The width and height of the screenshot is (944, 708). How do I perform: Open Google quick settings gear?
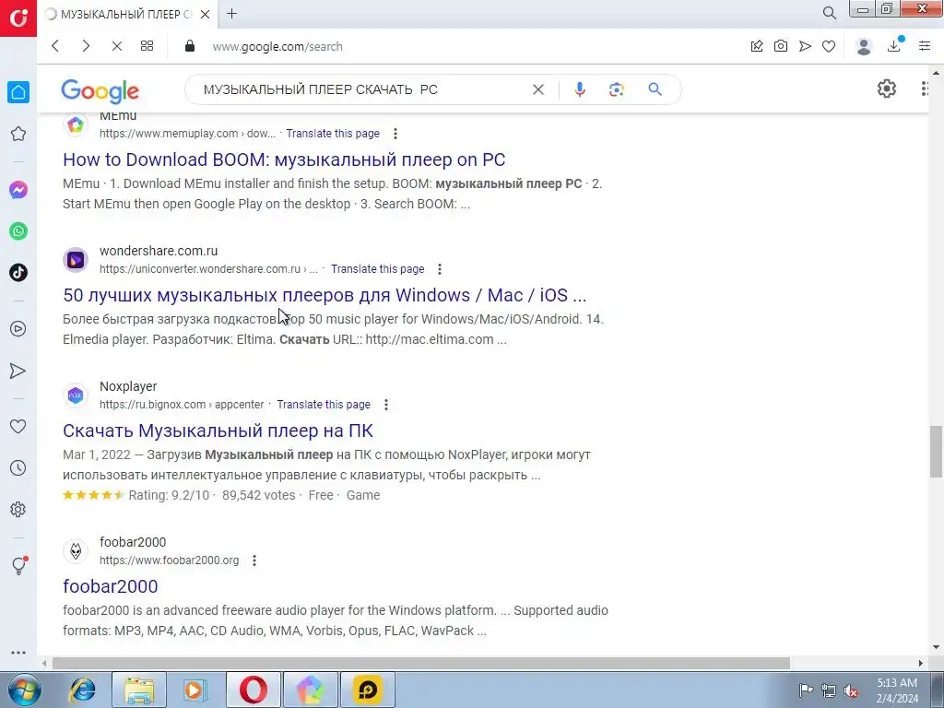887,89
